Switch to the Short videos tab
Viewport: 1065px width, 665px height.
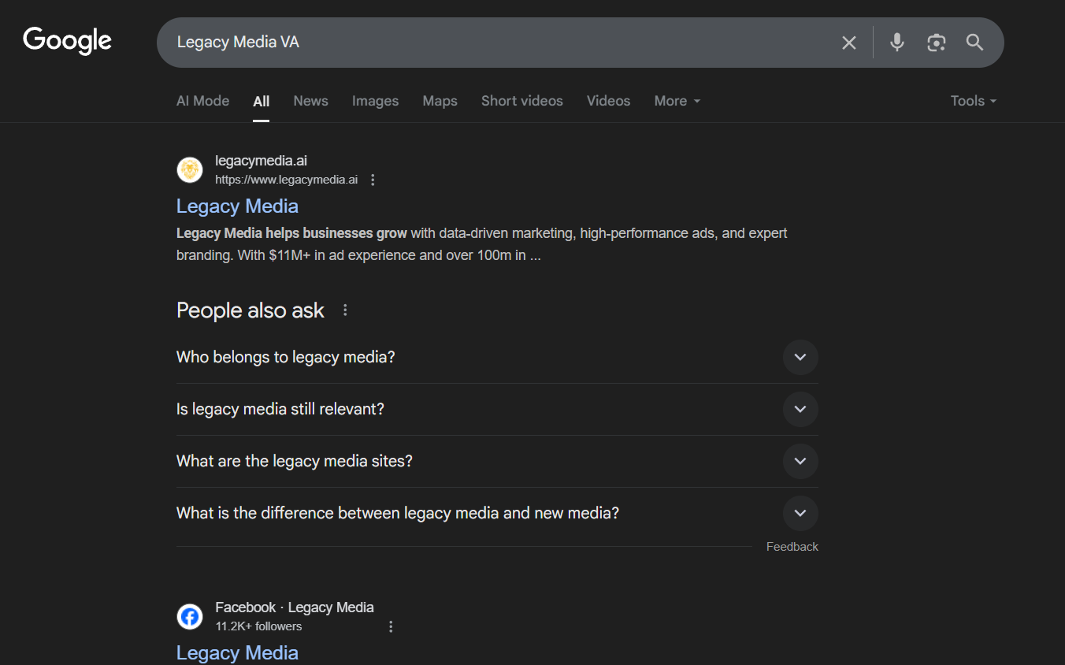coord(522,101)
